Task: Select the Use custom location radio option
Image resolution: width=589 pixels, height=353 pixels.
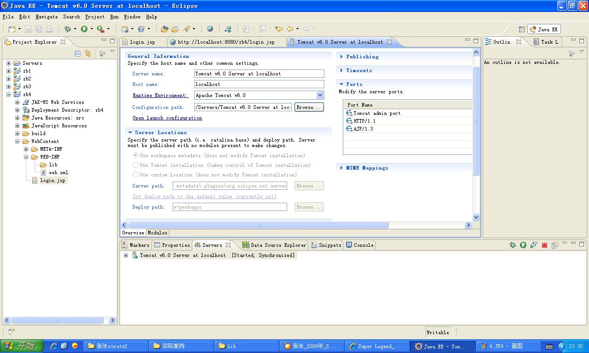Action: tap(135, 175)
